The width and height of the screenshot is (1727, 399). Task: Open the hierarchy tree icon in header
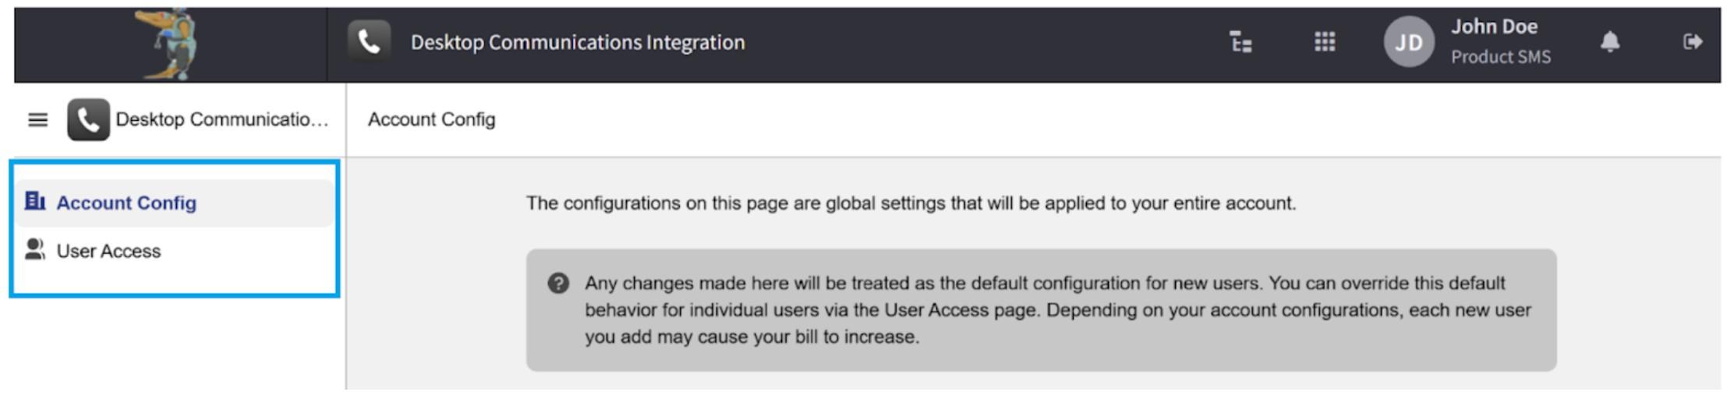coord(1240,42)
